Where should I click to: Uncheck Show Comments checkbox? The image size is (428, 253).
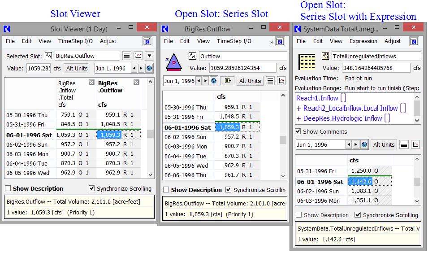(x=298, y=131)
